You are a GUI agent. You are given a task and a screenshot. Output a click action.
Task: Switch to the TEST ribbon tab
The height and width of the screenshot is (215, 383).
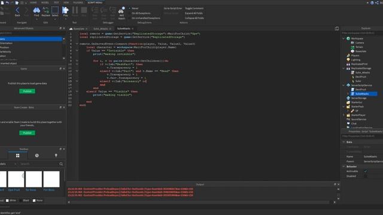tap(56, 2)
